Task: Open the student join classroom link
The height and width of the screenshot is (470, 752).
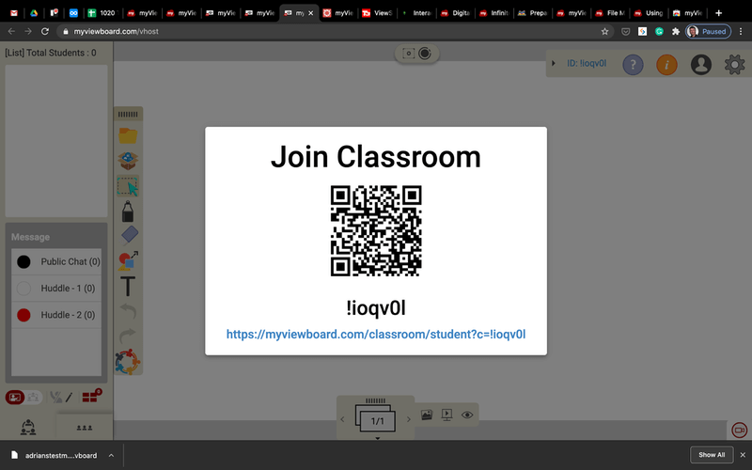Action: click(376, 335)
